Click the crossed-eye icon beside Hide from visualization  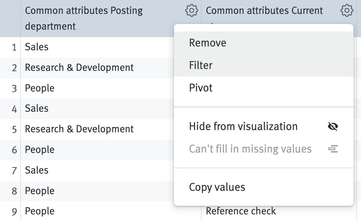tap(333, 127)
